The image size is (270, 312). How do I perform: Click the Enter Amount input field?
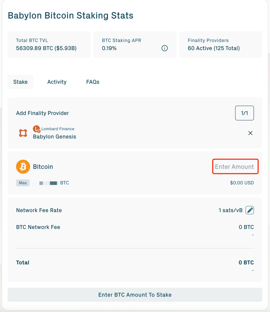[x=235, y=166]
